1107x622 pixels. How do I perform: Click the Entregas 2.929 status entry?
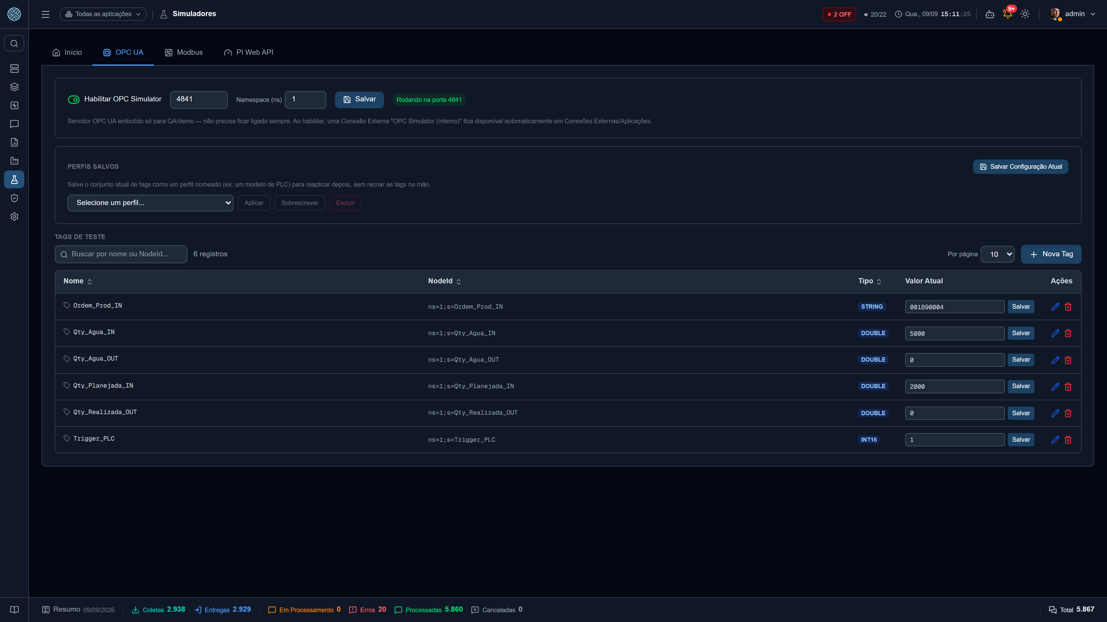222,610
